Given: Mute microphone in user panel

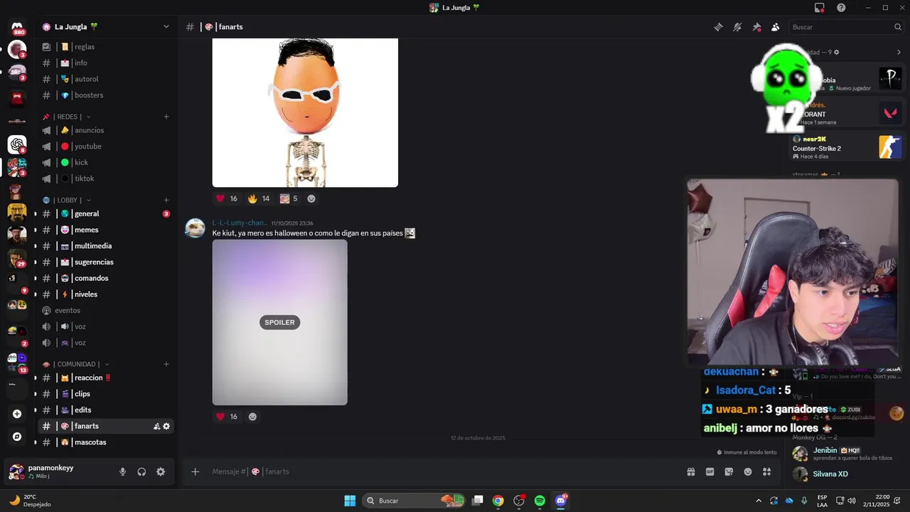Looking at the screenshot, I should click(x=122, y=471).
